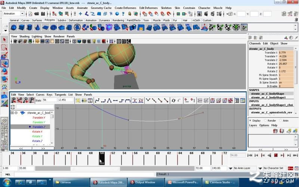Choose the Rotate tool in toolbox
This screenshot has height=187, width=299.
coord(4,71)
